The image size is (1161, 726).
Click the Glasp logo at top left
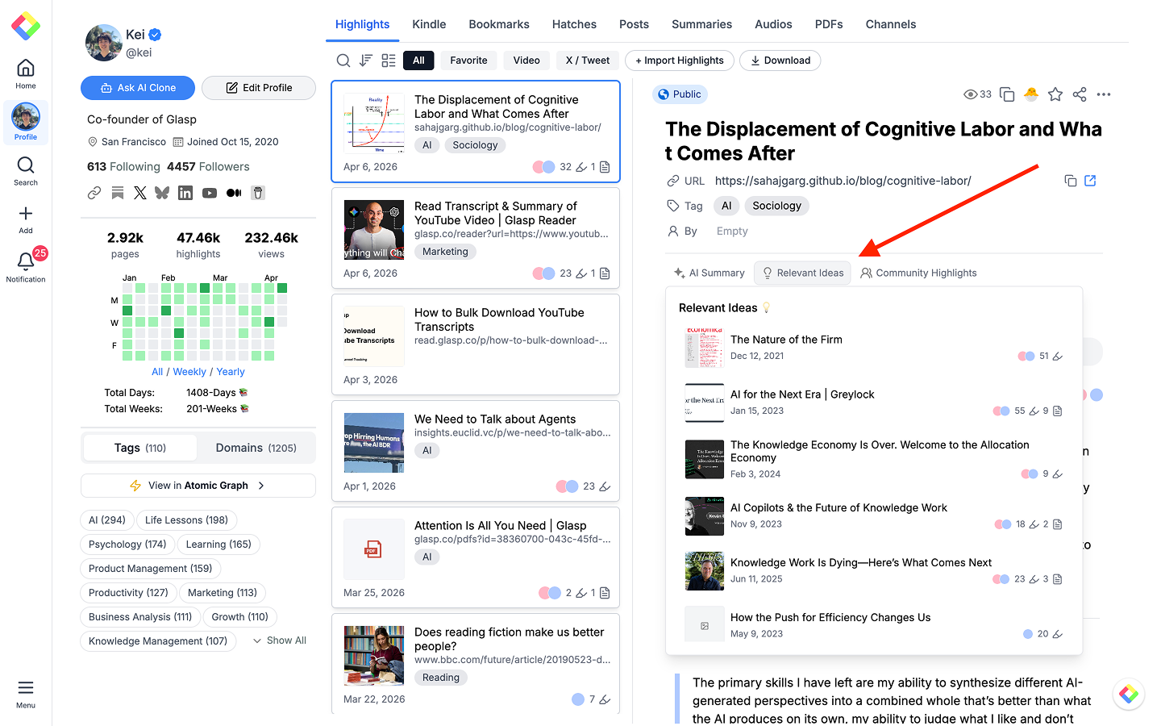26,26
